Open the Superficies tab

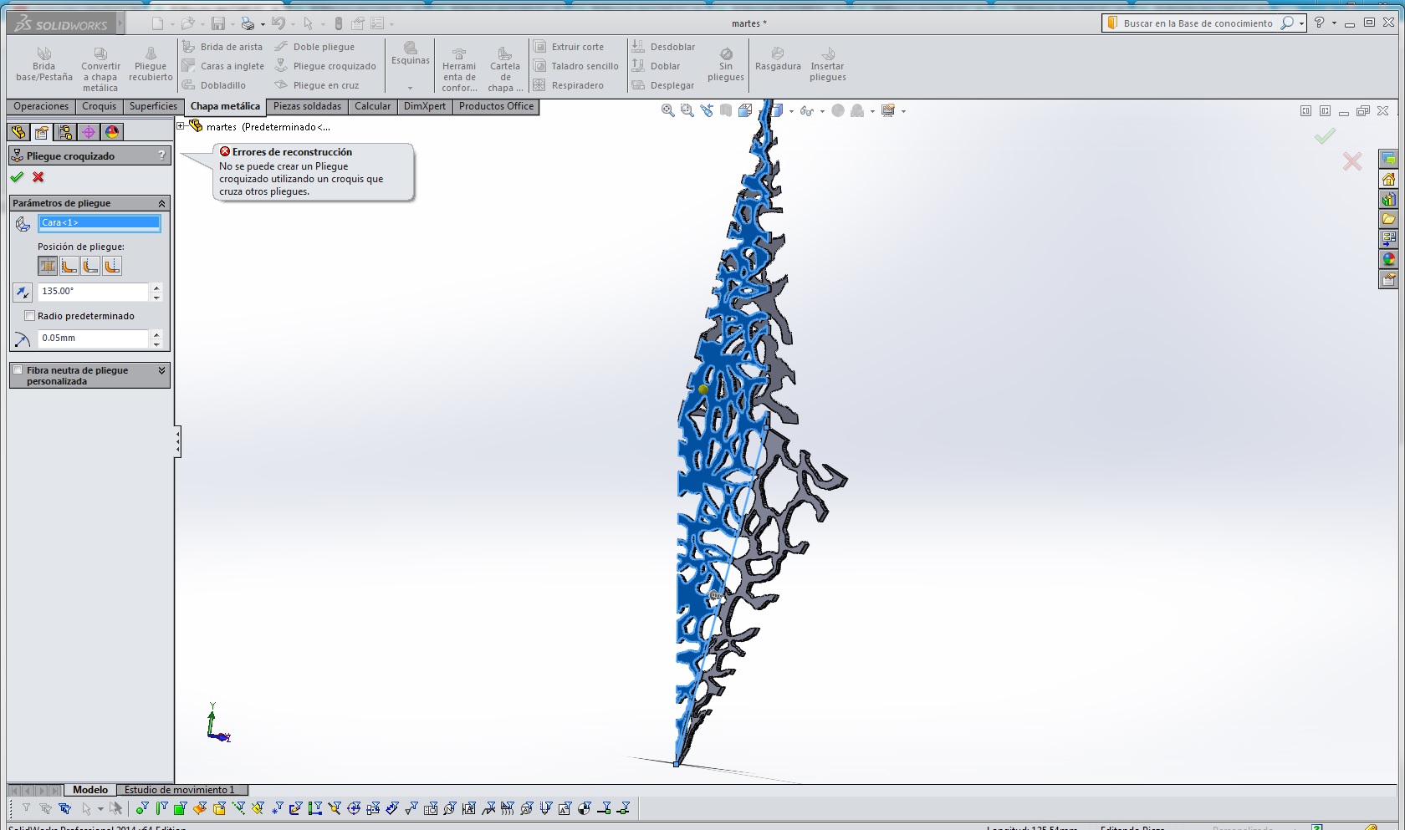coord(153,106)
